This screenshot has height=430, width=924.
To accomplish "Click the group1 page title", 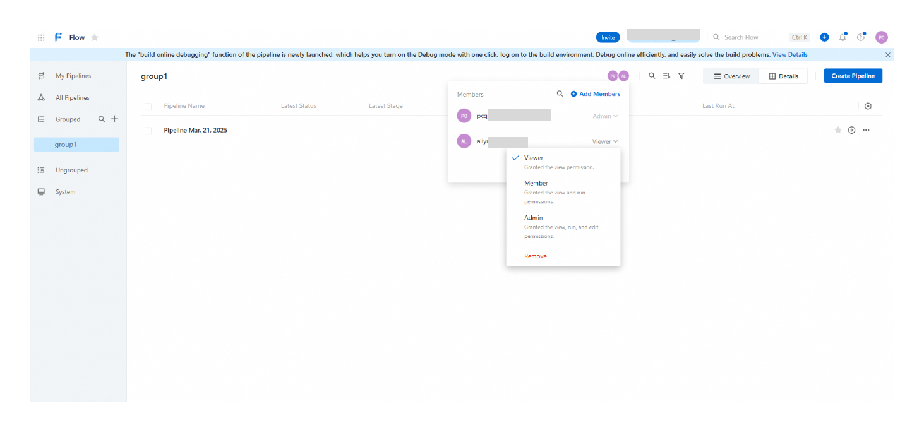I will coord(154,76).
